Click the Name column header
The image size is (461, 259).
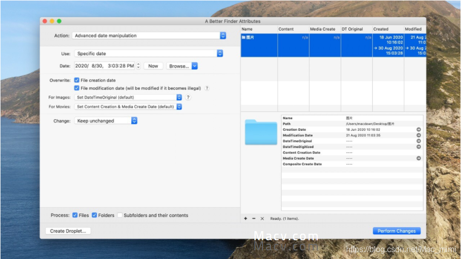pos(259,29)
